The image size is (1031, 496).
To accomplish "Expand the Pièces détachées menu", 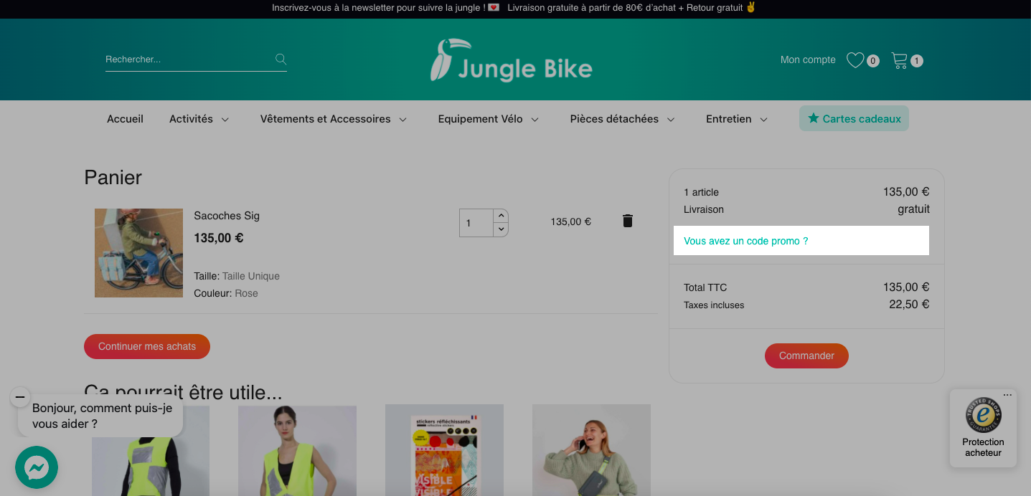I will [623, 119].
